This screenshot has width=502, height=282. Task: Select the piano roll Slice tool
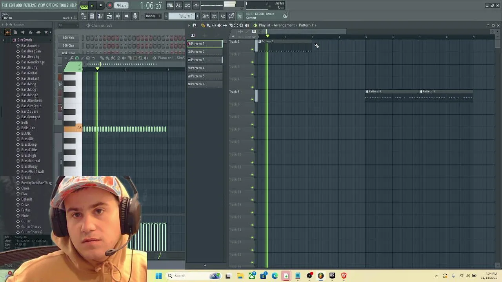coord(129,58)
